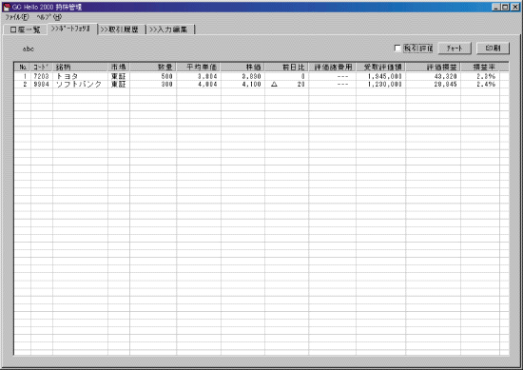Sort by the 銘柄 column header
Viewport: 523px width, 370px height.
[80, 68]
